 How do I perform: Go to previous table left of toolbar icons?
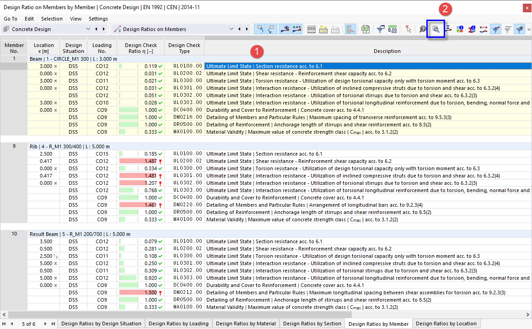click(240, 29)
